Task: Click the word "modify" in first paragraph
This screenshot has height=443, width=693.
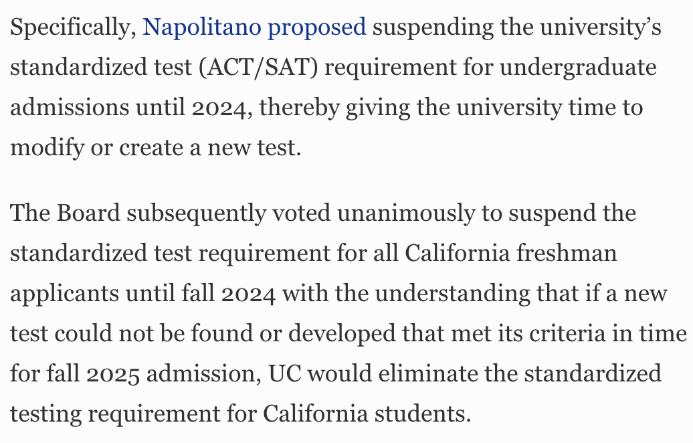Action: point(47,148)
